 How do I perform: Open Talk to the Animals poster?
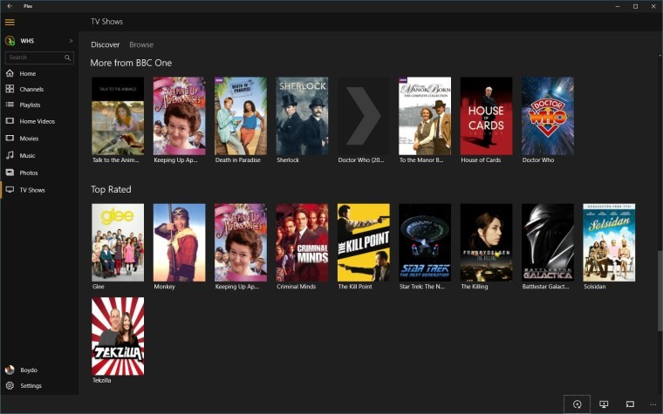click(118, 116)
